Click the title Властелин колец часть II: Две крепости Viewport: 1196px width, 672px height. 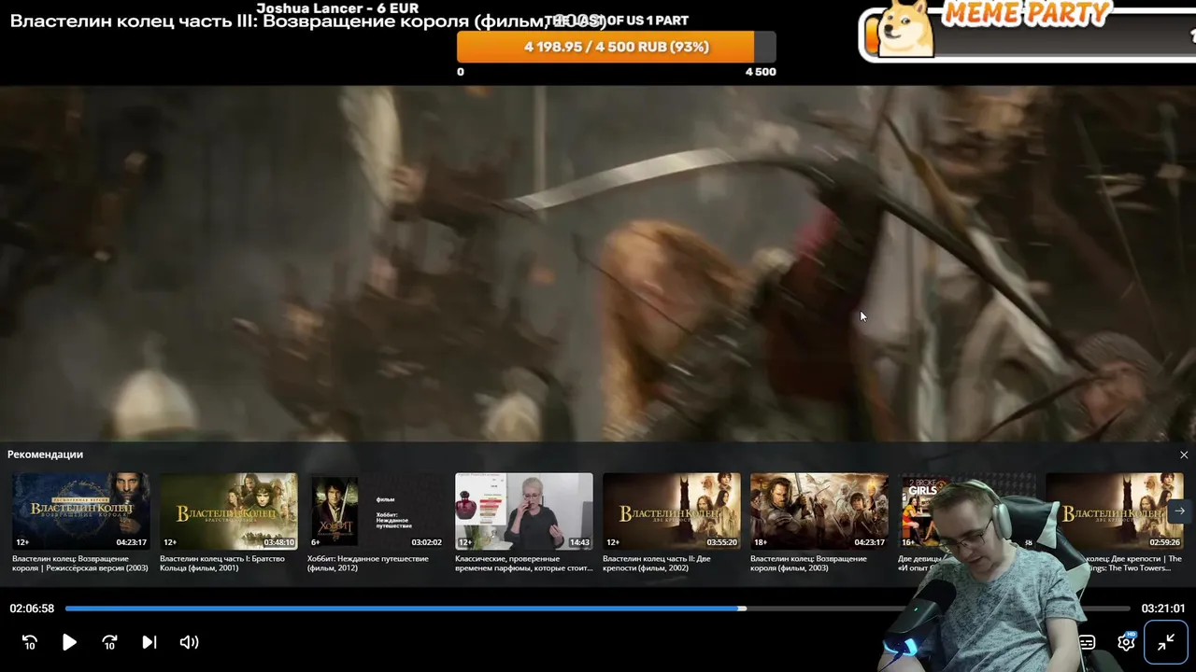pos(657,563)
